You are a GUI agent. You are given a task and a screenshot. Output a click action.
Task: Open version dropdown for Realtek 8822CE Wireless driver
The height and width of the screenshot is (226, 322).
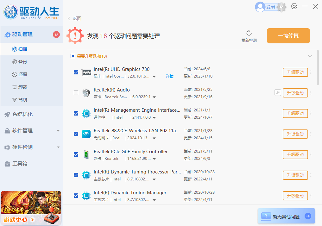154,138
